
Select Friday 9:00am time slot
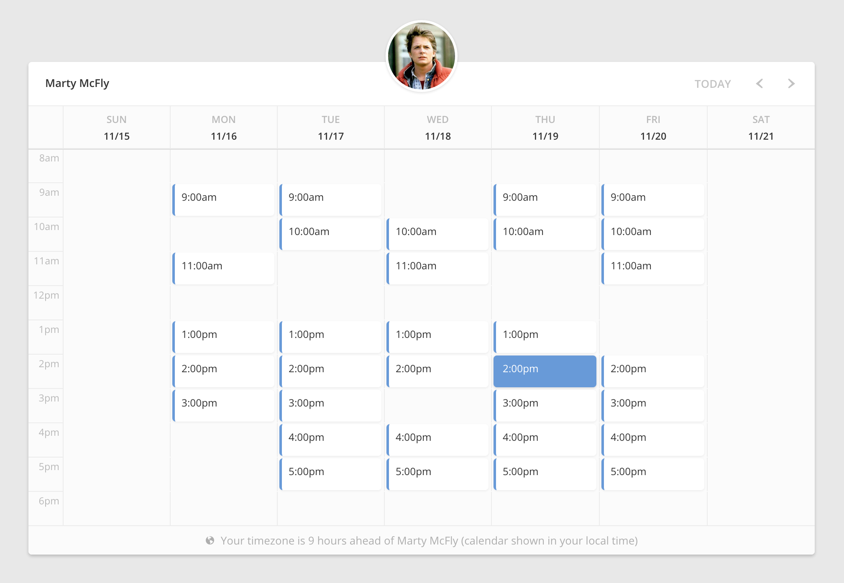[652, 199]
